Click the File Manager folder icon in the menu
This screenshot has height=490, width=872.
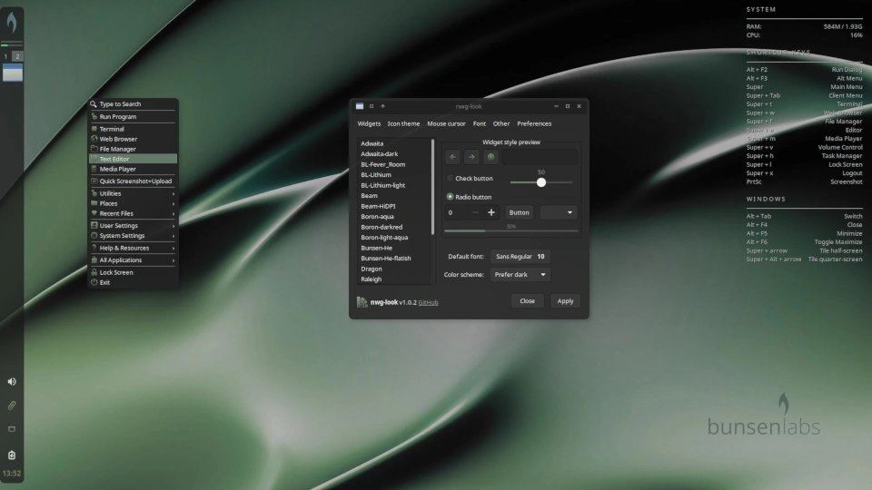[94, 149]
